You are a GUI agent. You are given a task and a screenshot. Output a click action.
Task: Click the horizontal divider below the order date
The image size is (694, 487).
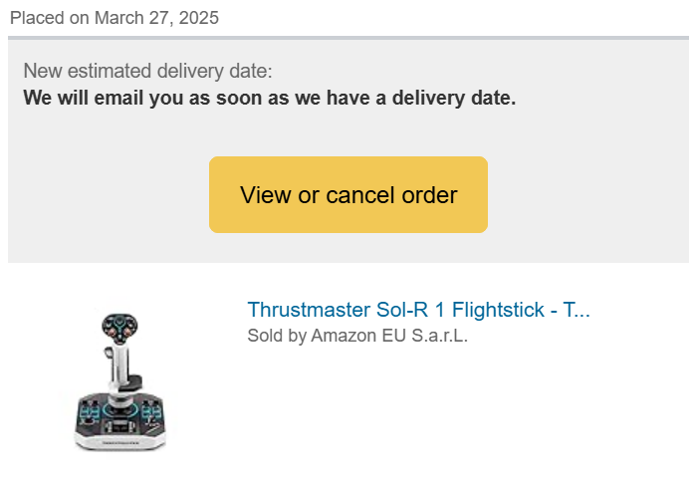click(348, 38)
